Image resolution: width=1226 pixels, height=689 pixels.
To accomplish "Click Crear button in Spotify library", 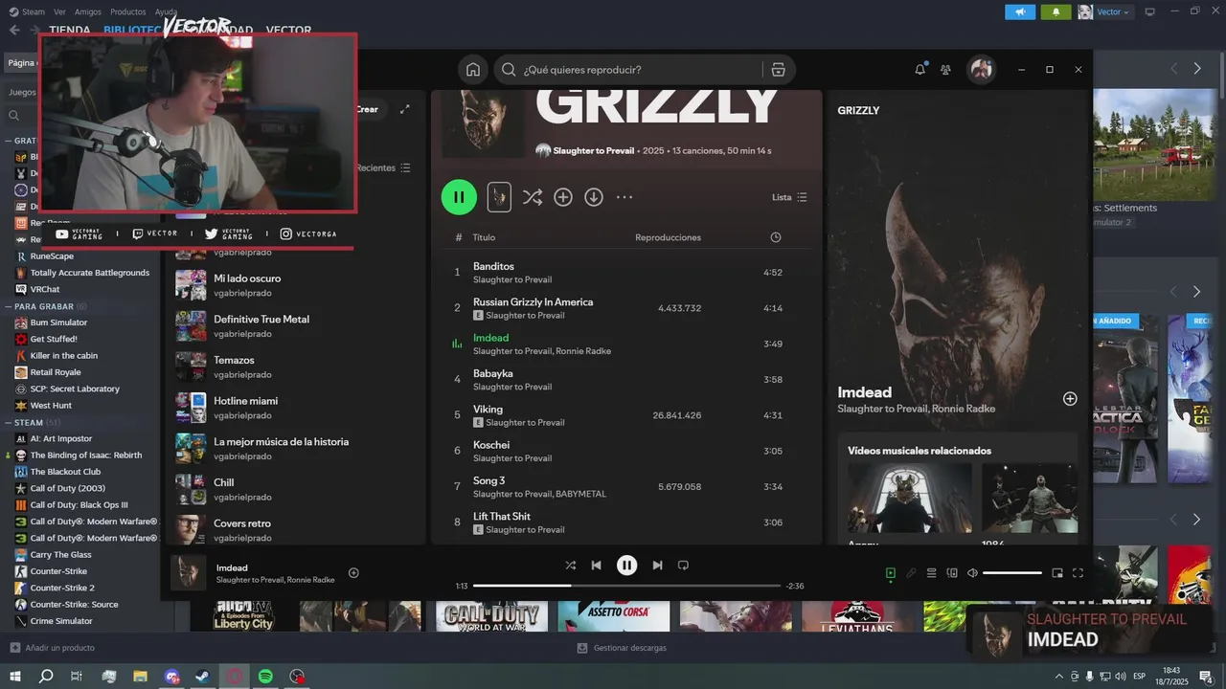I will pyautogui.click(x=367, y=109).
